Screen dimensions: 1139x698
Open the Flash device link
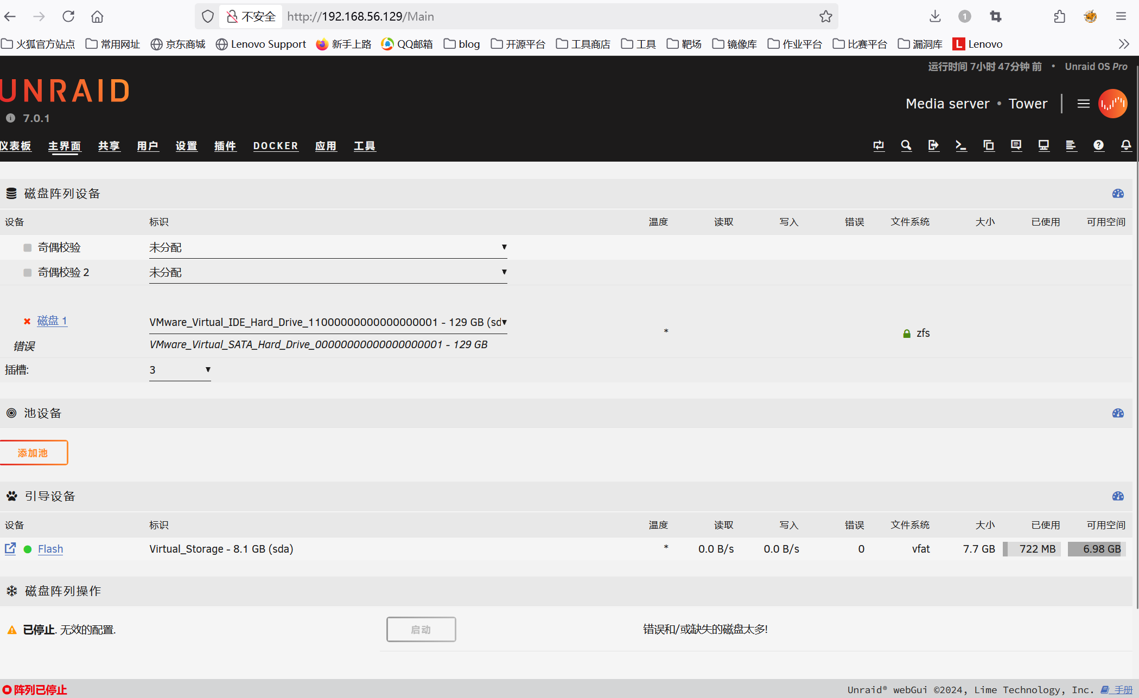pos(50,549)
